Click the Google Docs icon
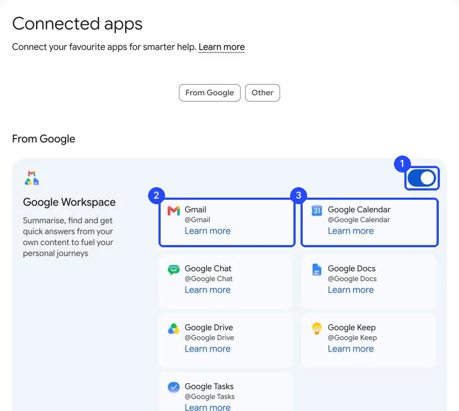The width and height of the screenshot is (459, 411). tap(317, 270)
